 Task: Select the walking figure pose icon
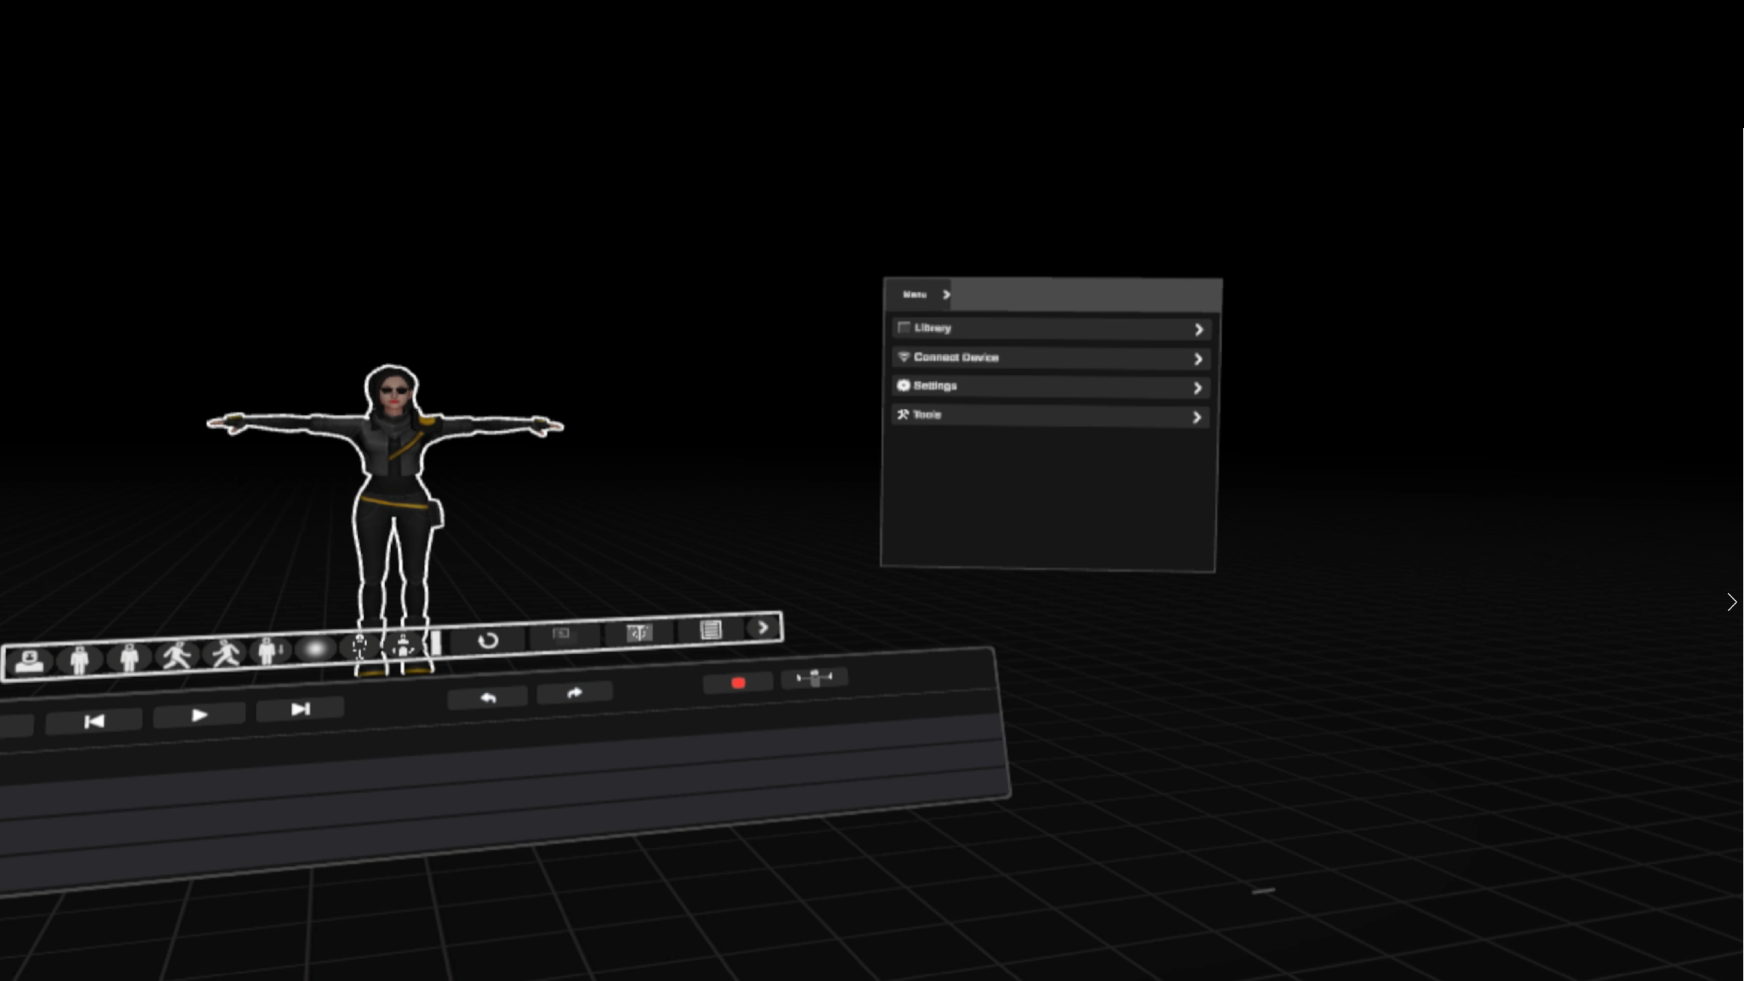[177, 655]
